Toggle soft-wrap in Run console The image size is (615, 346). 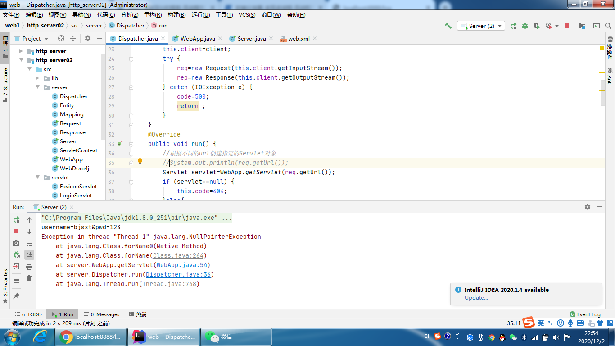click(29, 243)
